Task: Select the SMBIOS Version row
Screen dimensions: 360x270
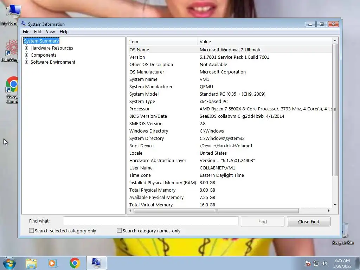Action: [230, 123]
